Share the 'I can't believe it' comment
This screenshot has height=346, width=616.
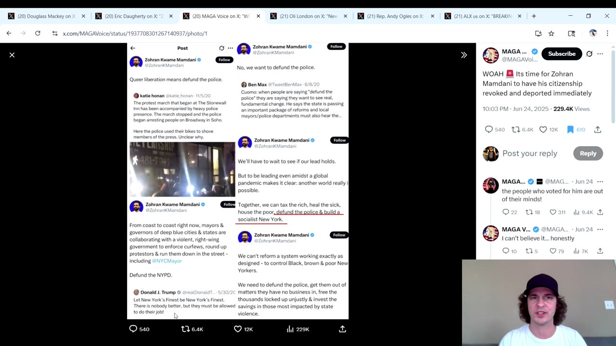point(600,251)
